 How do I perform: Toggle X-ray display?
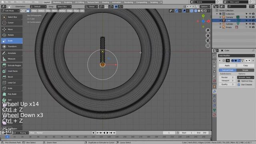(191, 11)
